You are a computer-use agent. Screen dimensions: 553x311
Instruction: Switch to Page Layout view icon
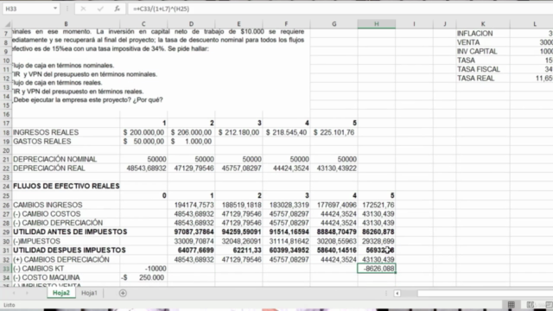tap(530, 305)
